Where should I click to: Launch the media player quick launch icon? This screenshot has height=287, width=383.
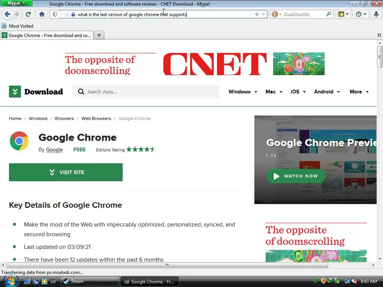point(45,282)
